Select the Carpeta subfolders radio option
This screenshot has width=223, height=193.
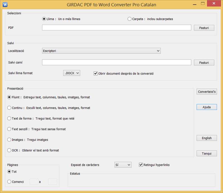pos(130,19)
